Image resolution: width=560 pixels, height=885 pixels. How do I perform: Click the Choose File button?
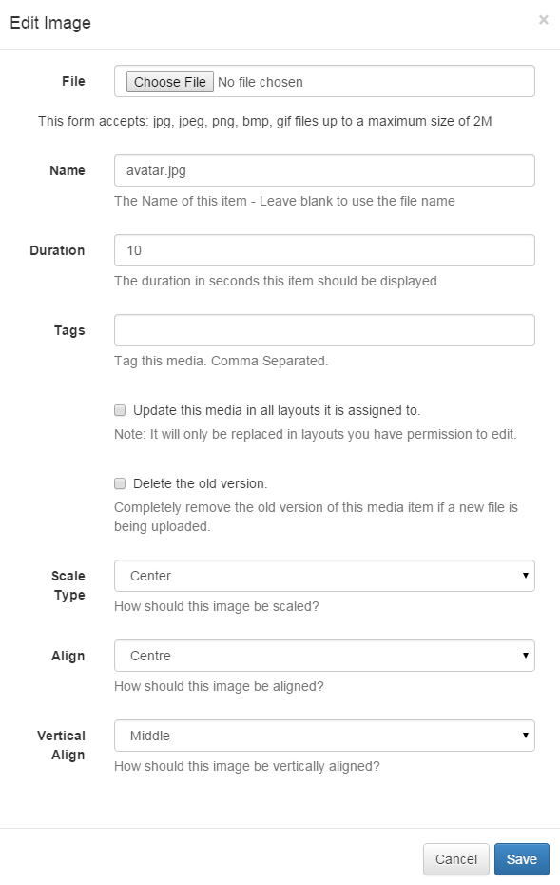pyautogui.click(x=168, y=81)
